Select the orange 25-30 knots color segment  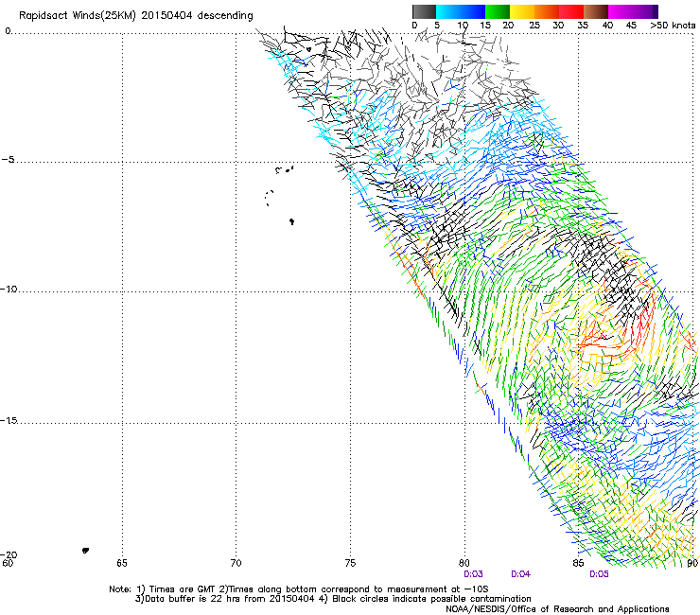tap(547, 11)
